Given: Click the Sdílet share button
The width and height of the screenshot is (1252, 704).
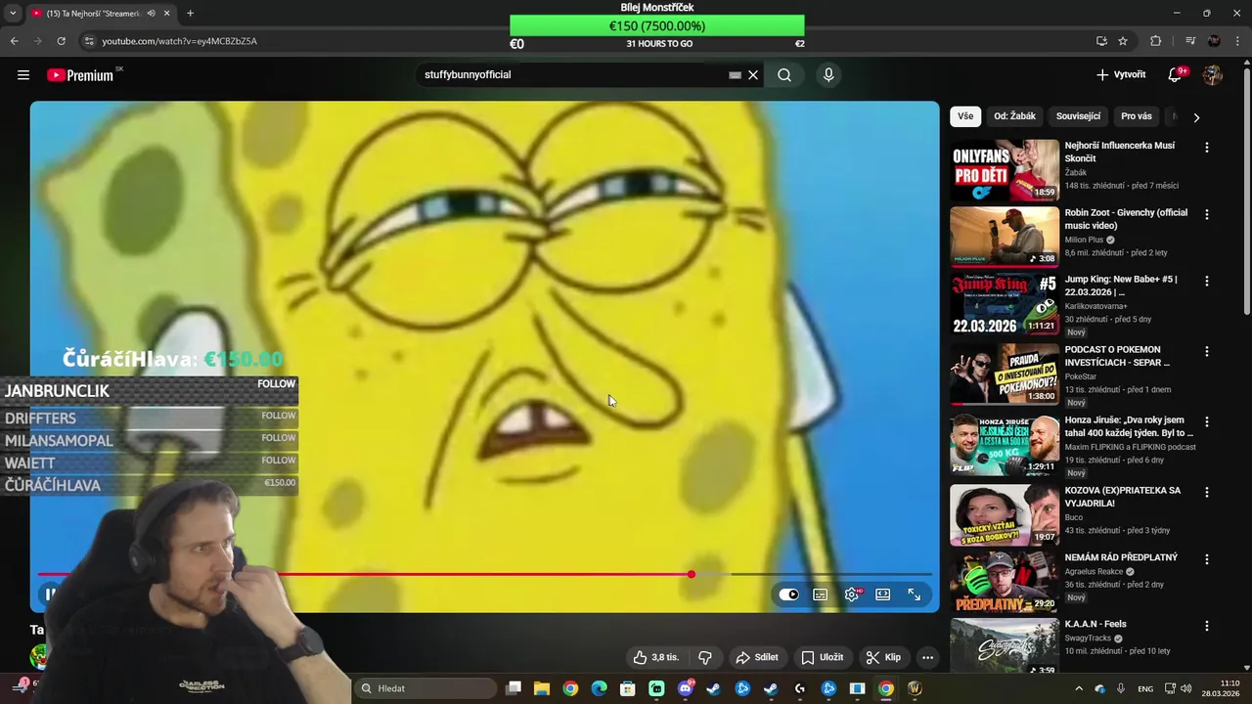Looking at the screenshot, I should (757, 658).
